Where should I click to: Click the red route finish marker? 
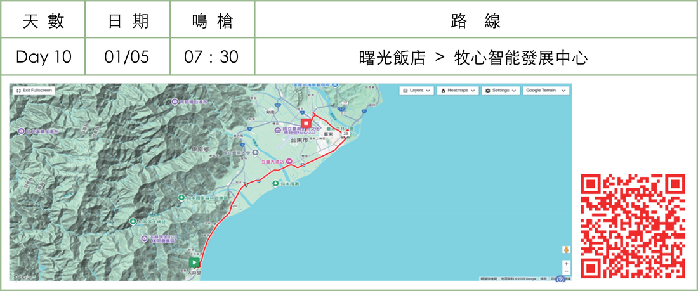click(305, 124)
